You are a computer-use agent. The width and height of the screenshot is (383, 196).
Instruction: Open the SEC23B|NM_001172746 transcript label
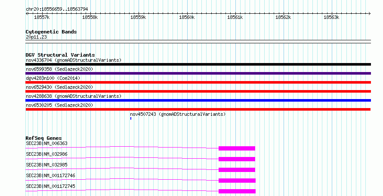coord(50,175)
